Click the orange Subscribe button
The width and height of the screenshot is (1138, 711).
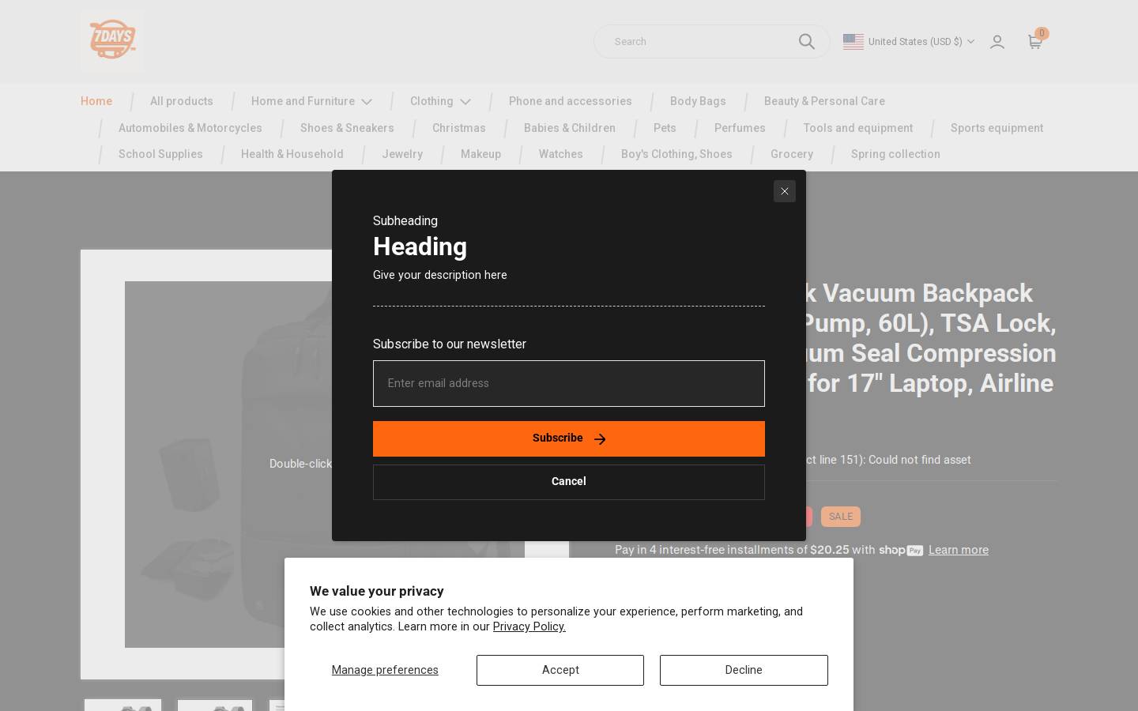tap(569, 438)
